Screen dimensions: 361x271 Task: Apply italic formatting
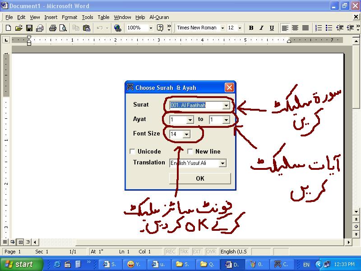click(x=261, y=28)
